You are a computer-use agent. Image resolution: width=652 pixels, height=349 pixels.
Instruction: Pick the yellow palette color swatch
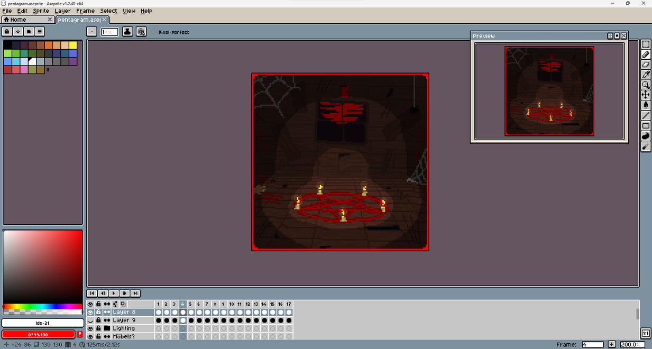point(73,45)
